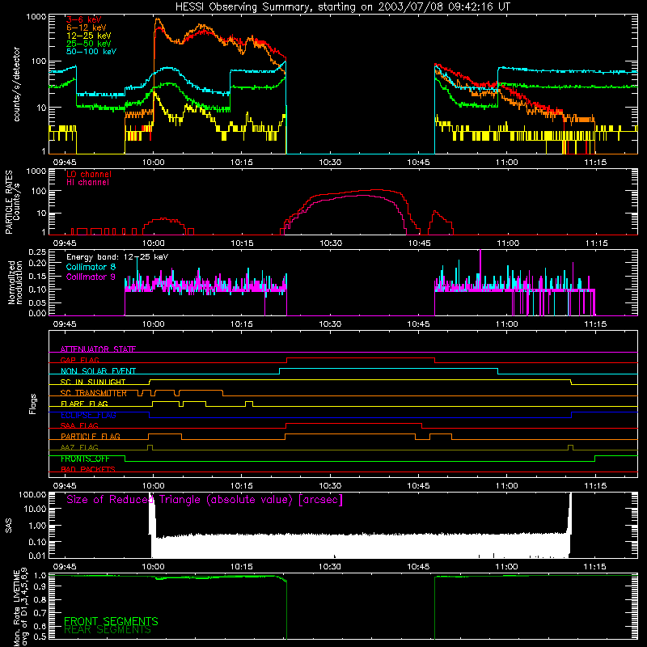Click the PARTICLE RATES axis label
Screen dimensions: 647x647
coord(12,201)
